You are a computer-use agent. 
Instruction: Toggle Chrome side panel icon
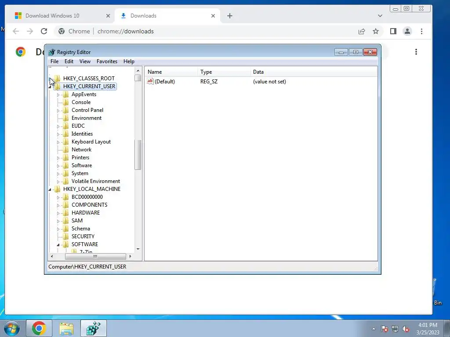tap(393, 31)
